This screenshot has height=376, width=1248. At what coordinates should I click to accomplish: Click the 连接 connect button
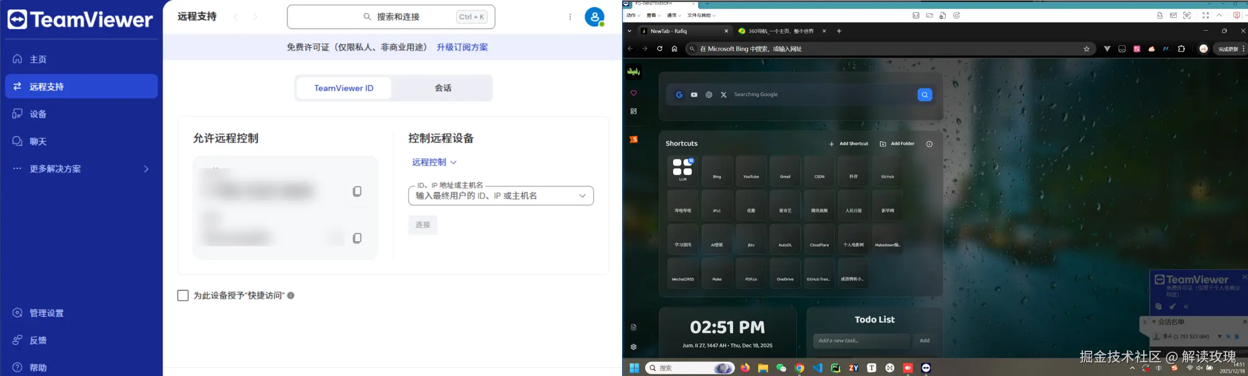[422, 225]
